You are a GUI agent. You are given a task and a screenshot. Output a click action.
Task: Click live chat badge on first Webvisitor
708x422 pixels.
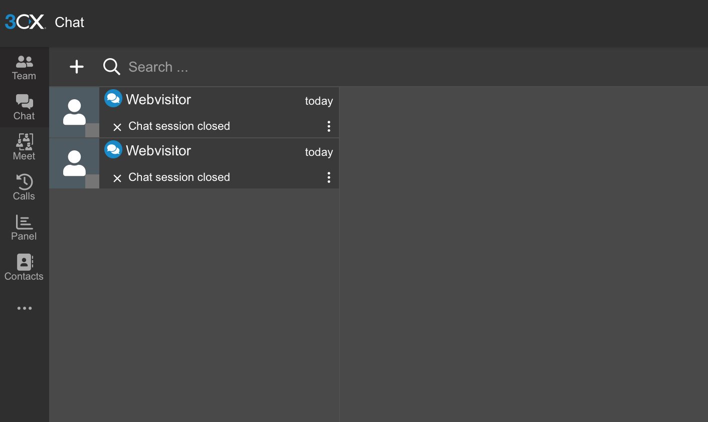tap(113, 98)
